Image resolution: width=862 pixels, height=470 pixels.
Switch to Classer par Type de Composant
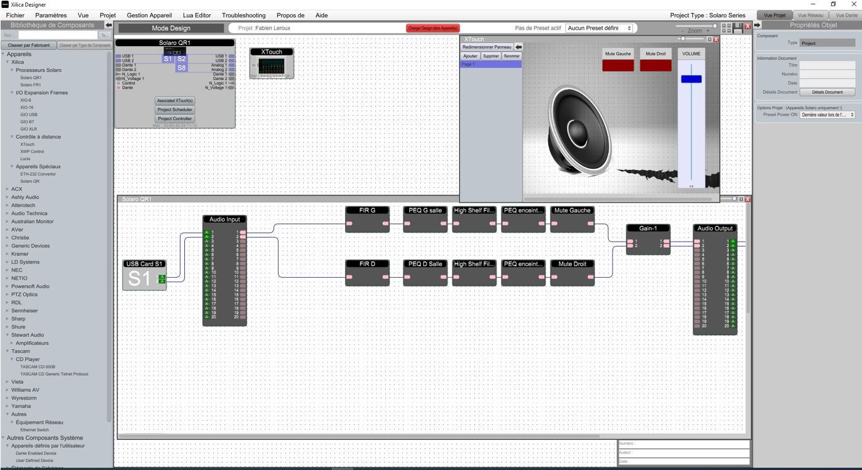(84, 46)
